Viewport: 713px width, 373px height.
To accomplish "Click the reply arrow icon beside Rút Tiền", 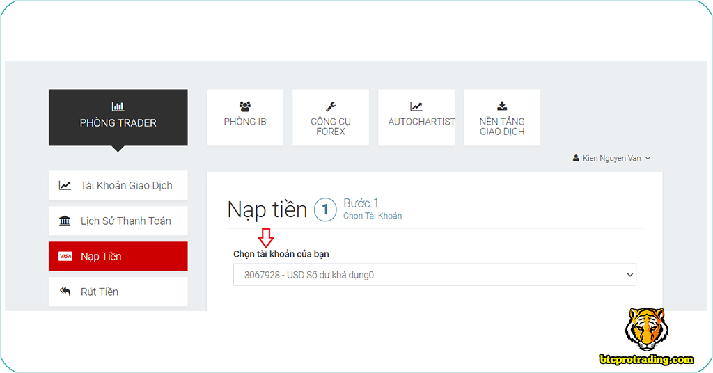I will click(65, 292).
